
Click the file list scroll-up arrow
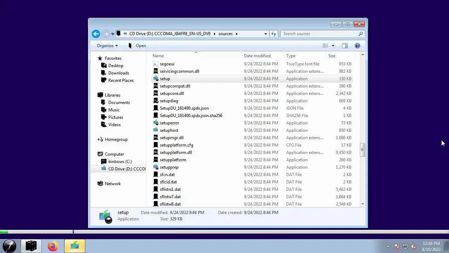(362, 55)
